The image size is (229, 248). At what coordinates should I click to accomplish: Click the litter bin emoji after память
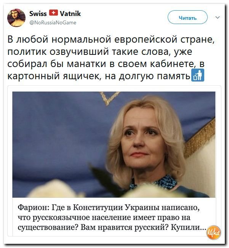point(198,75)
